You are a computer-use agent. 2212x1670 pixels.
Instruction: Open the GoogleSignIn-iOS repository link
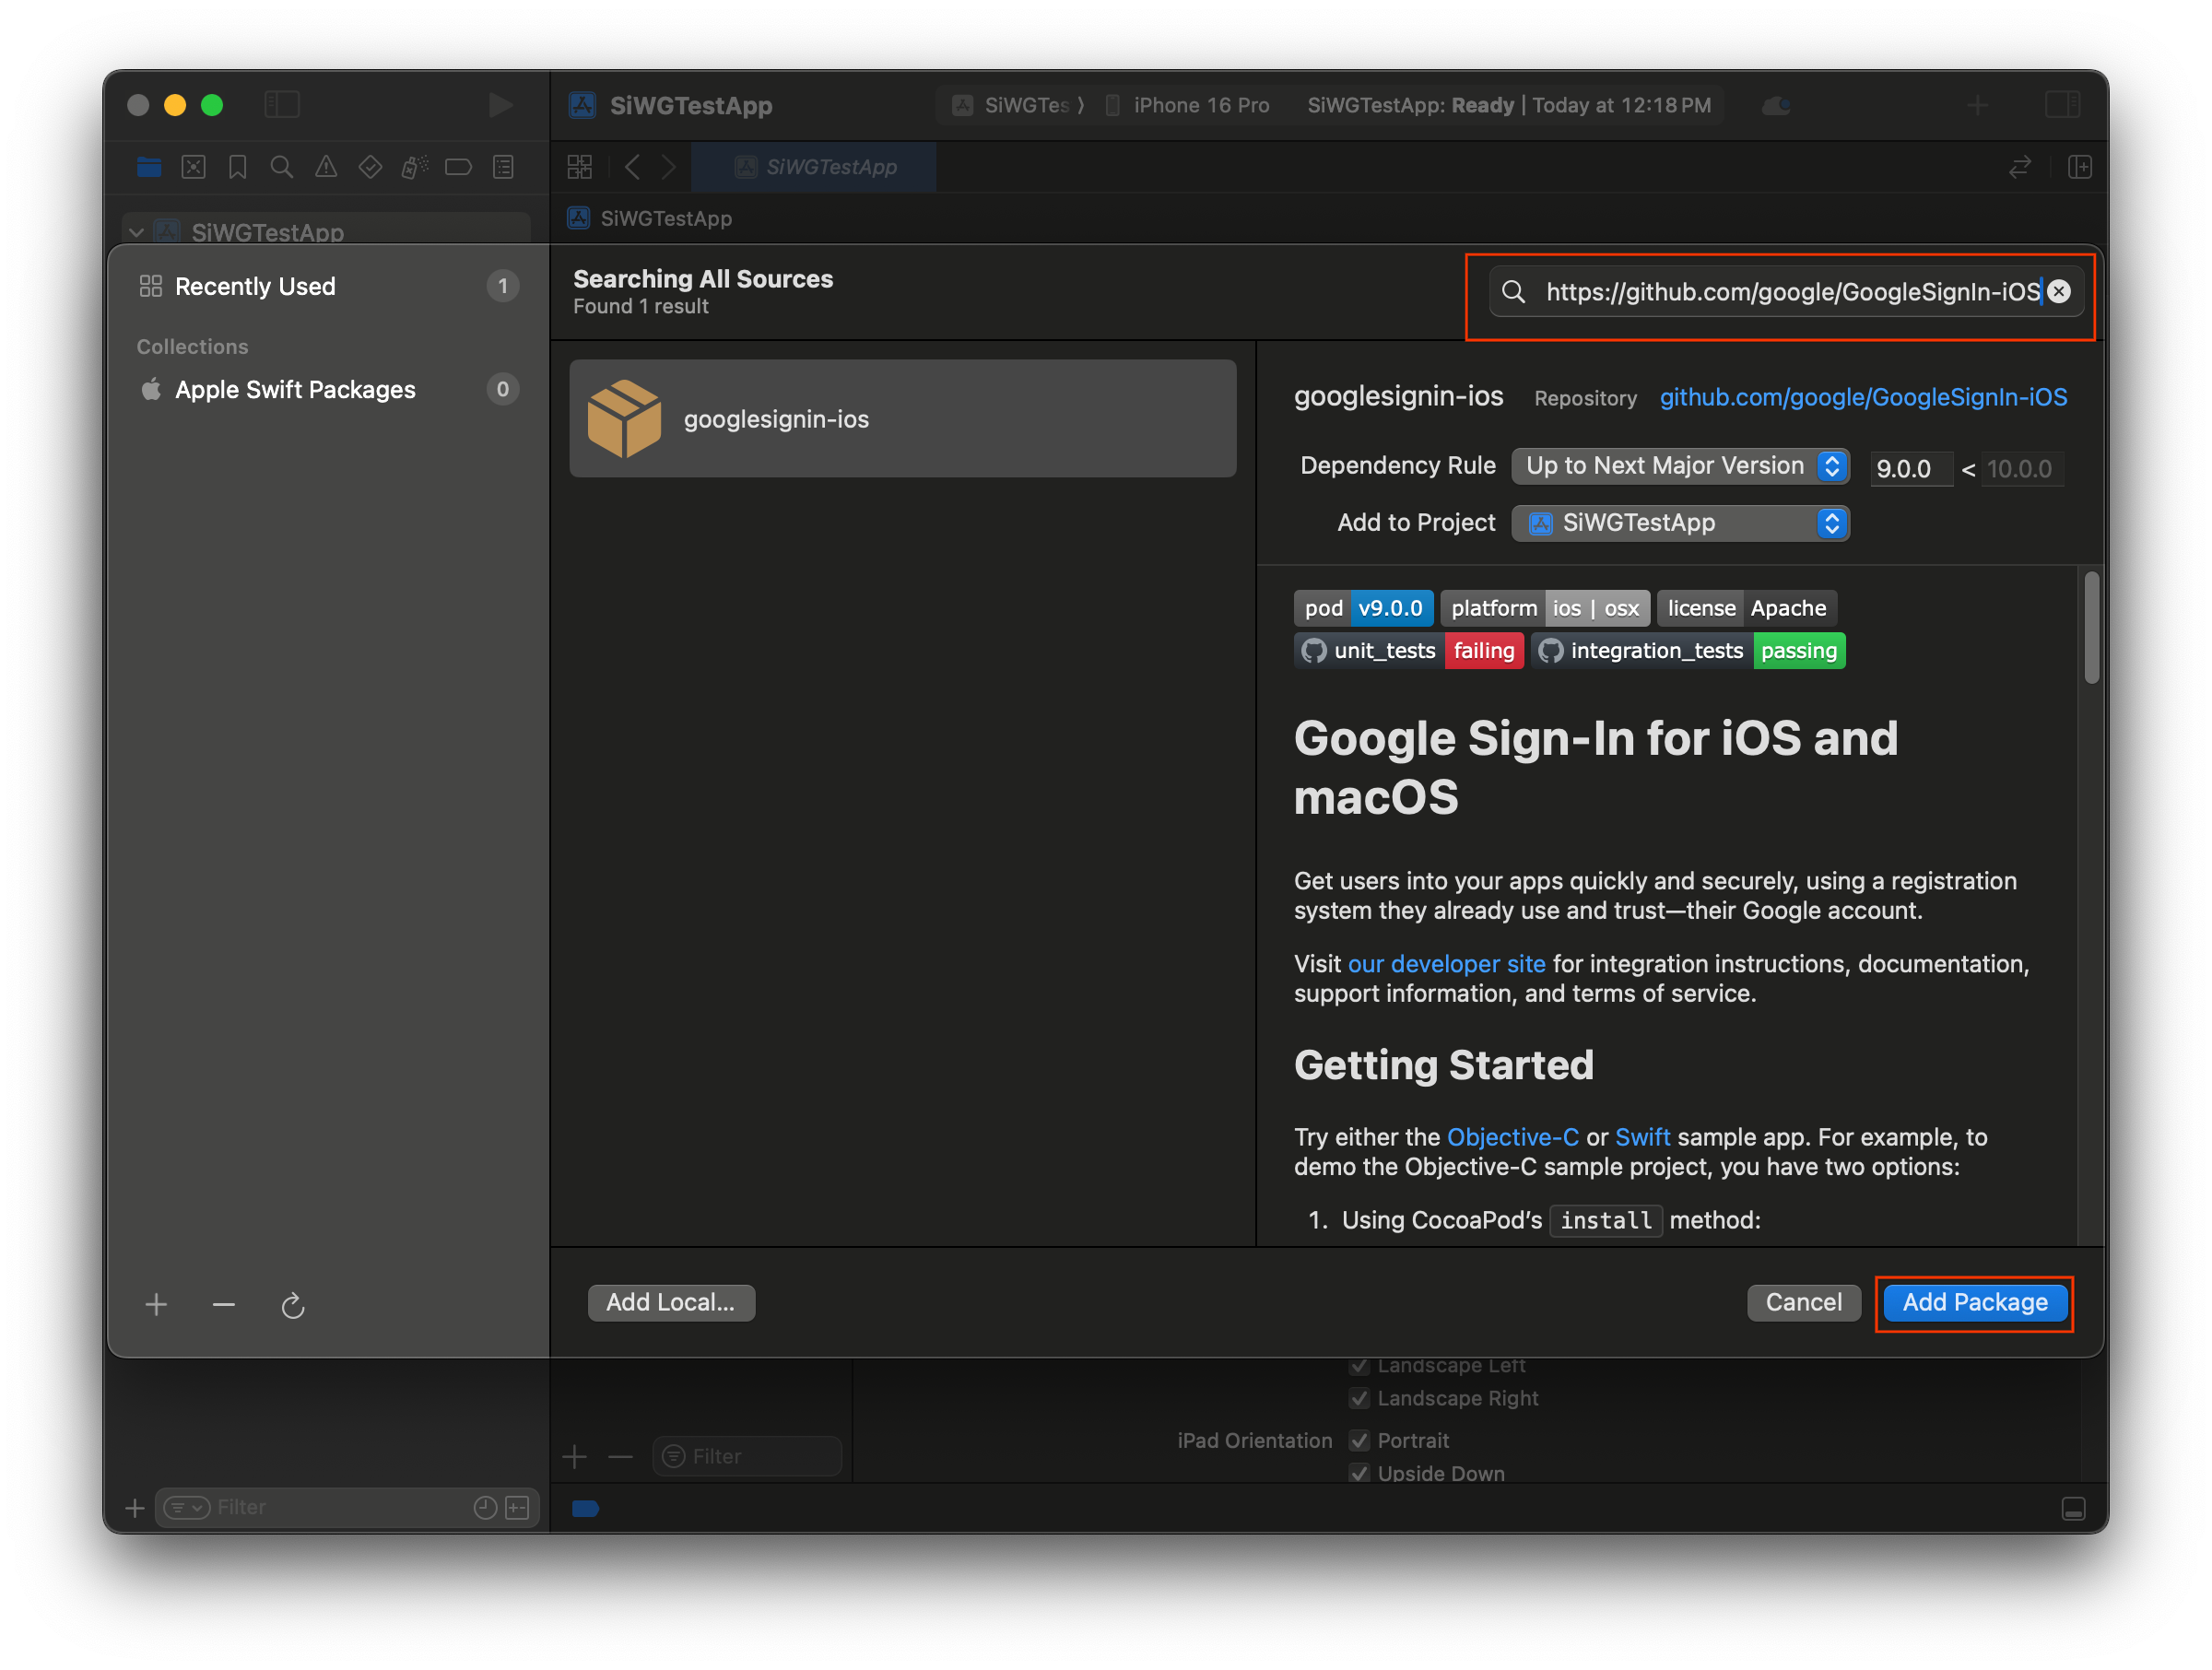(1863, 397)
